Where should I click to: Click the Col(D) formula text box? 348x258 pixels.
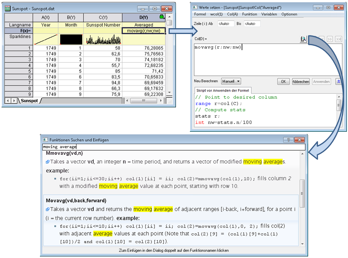pyautogui.click(x=268, y=60)
